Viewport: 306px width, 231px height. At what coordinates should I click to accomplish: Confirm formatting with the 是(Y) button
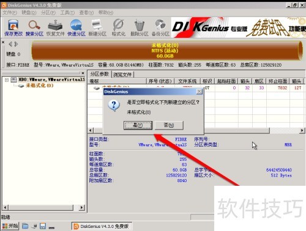pyautogui.click(x=138, y=125)
